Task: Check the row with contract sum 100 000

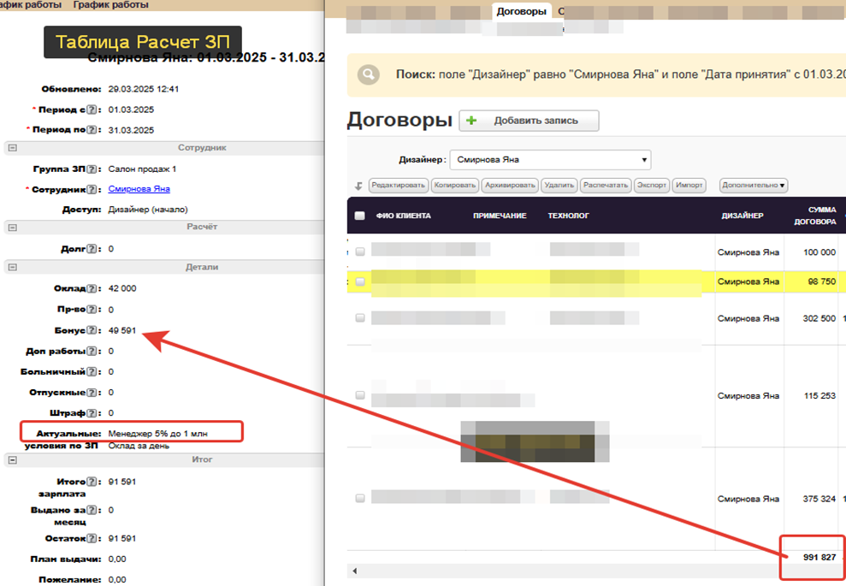Action: tap(359, 252)
